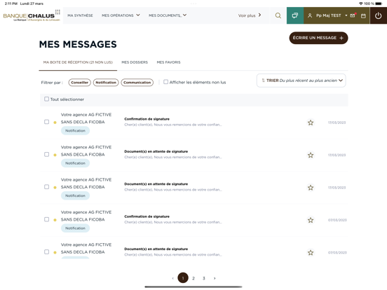
Task: Click the Écrire un message button
Action: tap(318, 38)
